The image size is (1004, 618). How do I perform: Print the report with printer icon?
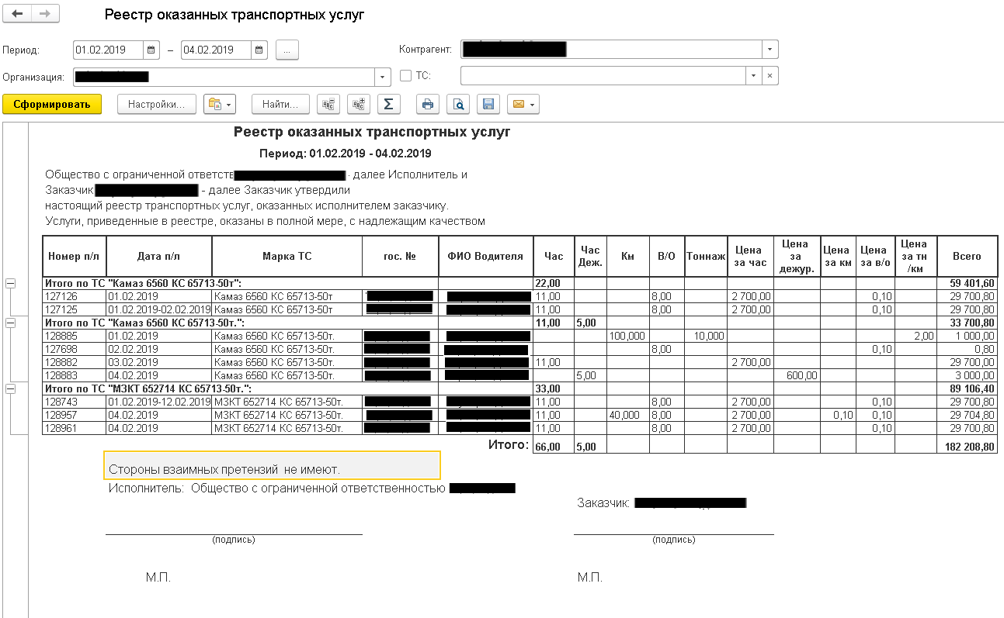click(428, 104)
